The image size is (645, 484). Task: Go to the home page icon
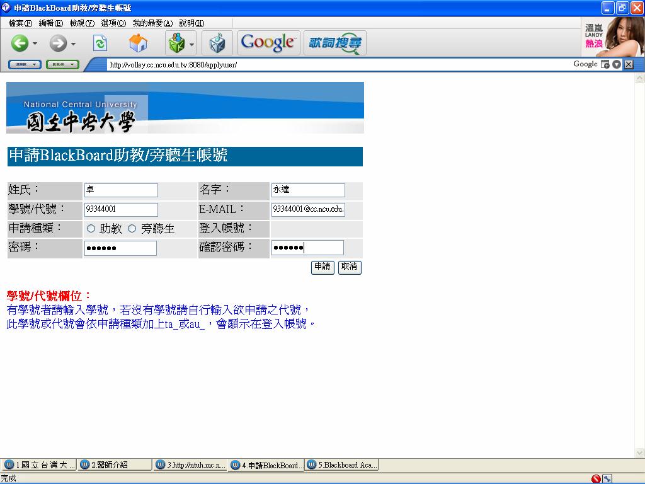[x=138, y=43]
